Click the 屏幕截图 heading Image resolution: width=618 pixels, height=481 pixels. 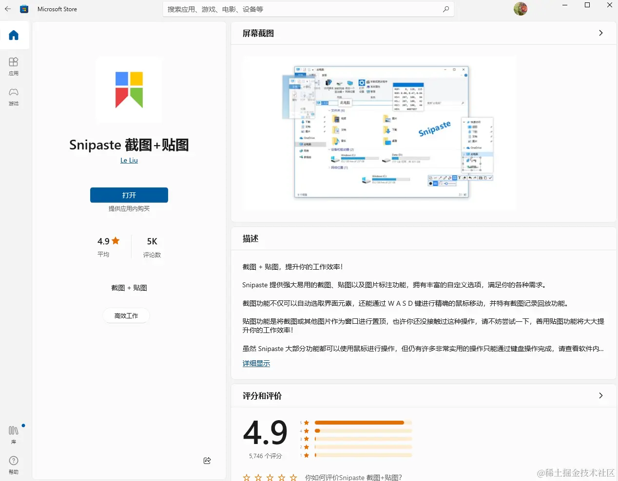258,33
